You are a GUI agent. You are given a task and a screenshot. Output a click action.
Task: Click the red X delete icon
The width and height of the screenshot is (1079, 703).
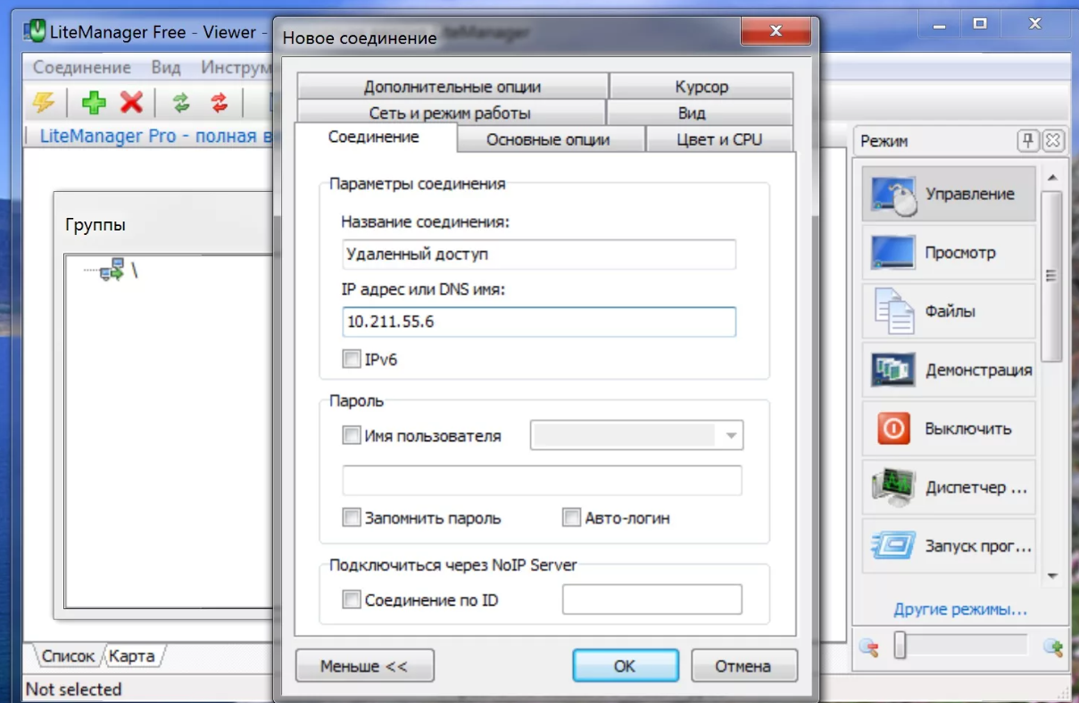click(132, 103)
